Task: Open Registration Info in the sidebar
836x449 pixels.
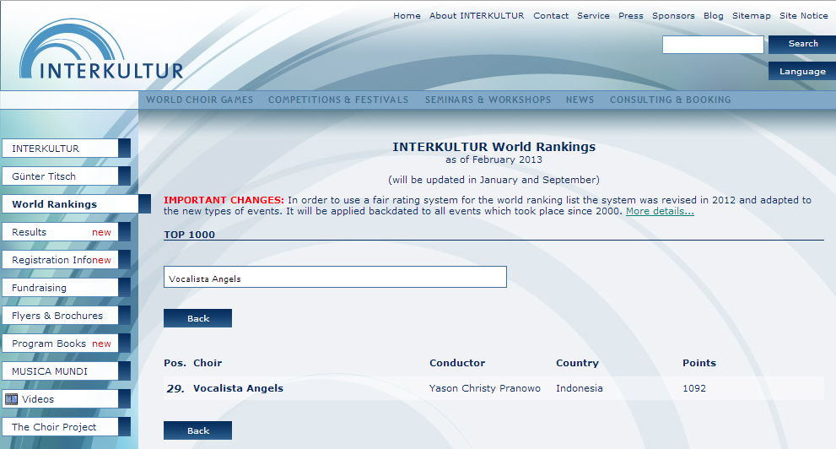Action: [66, 260]
